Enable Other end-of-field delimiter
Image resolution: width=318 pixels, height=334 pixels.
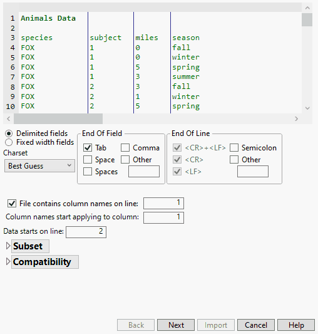pos(125,160)
